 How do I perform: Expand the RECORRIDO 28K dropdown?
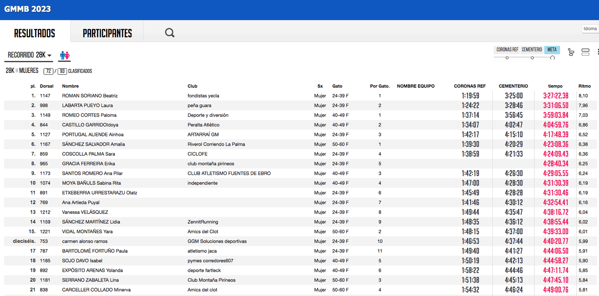(x=29, y=55)
